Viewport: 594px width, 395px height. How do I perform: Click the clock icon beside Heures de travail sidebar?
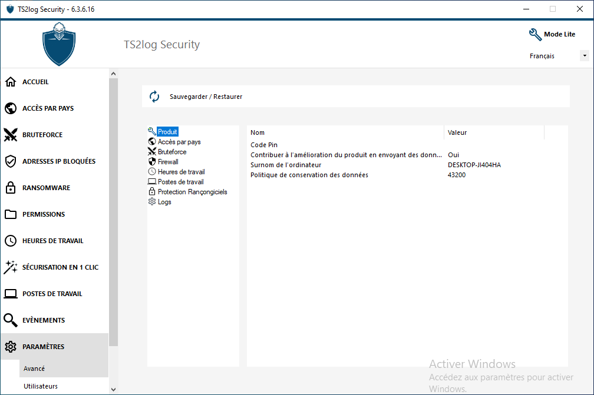[x=11, y=241]
